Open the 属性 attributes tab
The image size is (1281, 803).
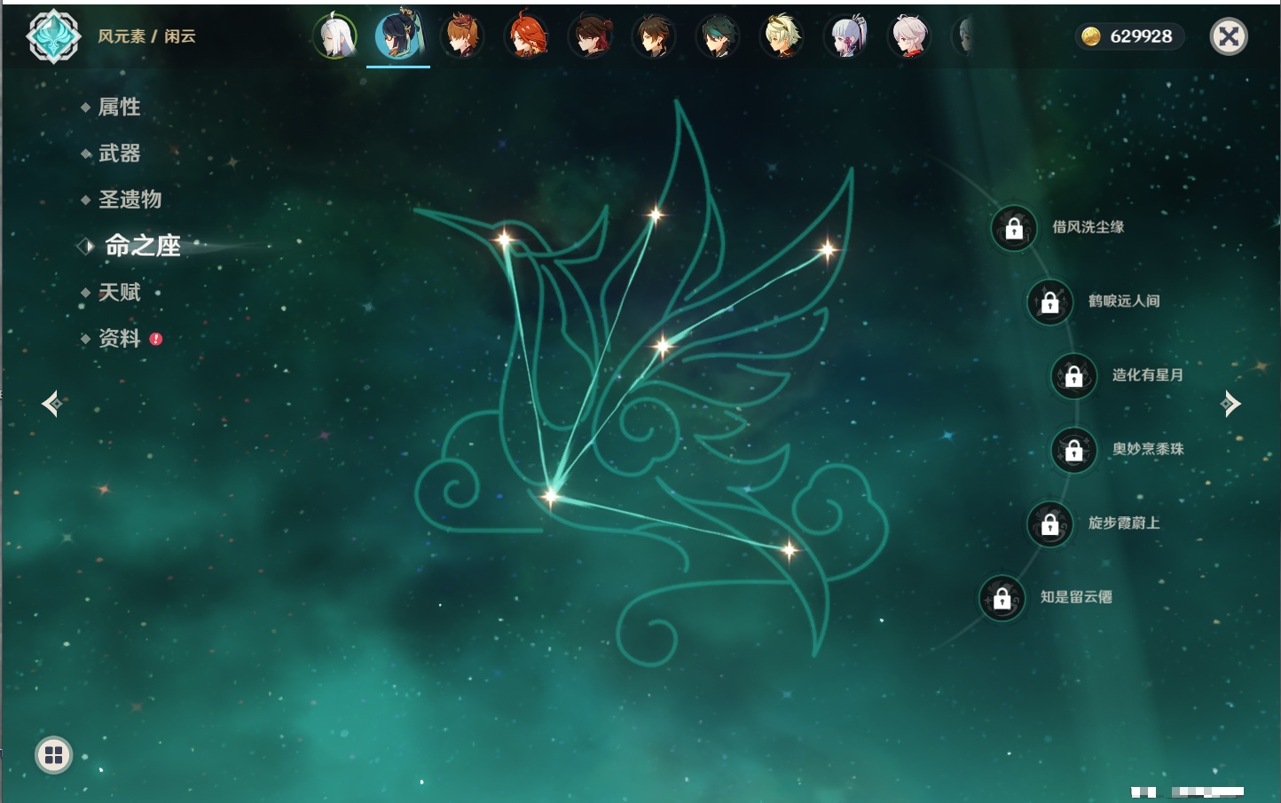119,107
